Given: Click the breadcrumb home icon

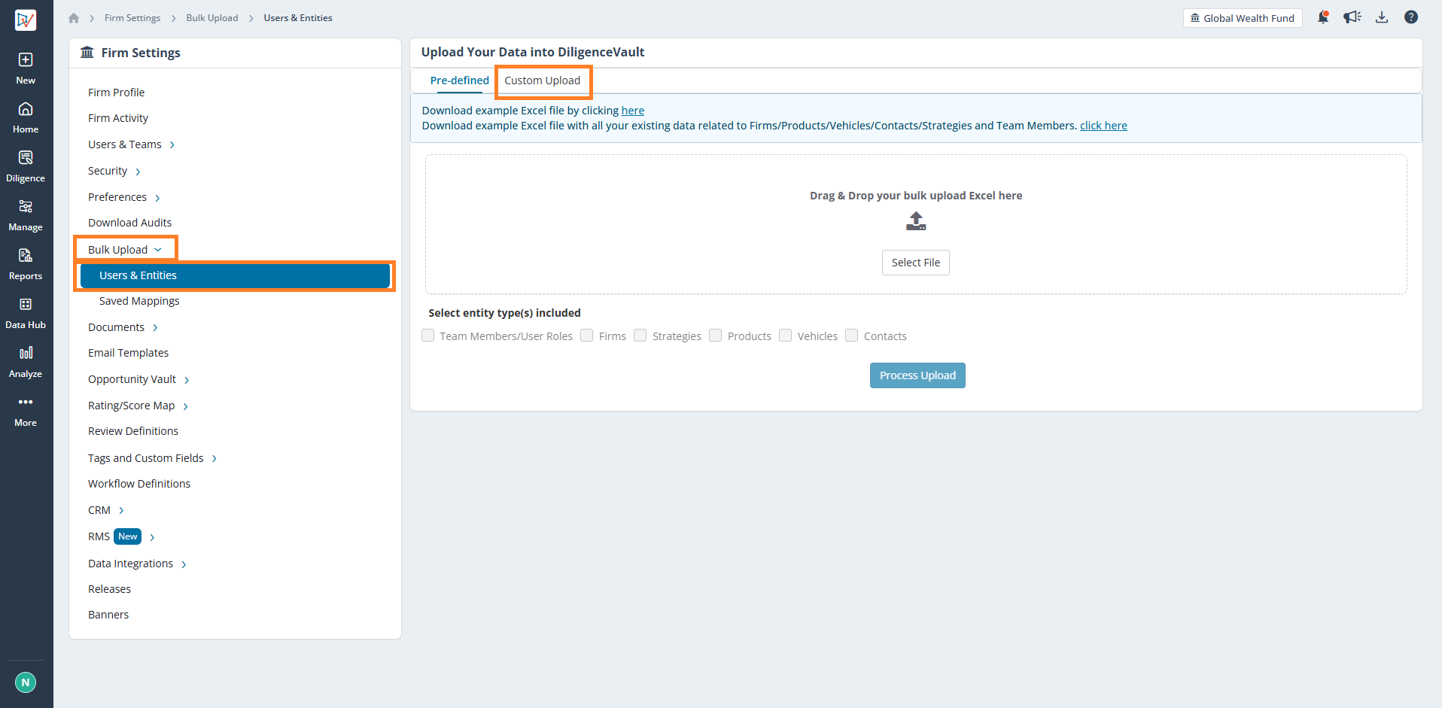Looking at the screenshot, I should point(74,18).
